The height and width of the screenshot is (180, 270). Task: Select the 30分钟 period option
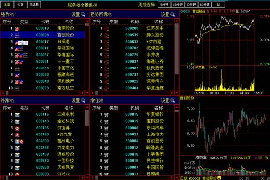tap(191, 5)
